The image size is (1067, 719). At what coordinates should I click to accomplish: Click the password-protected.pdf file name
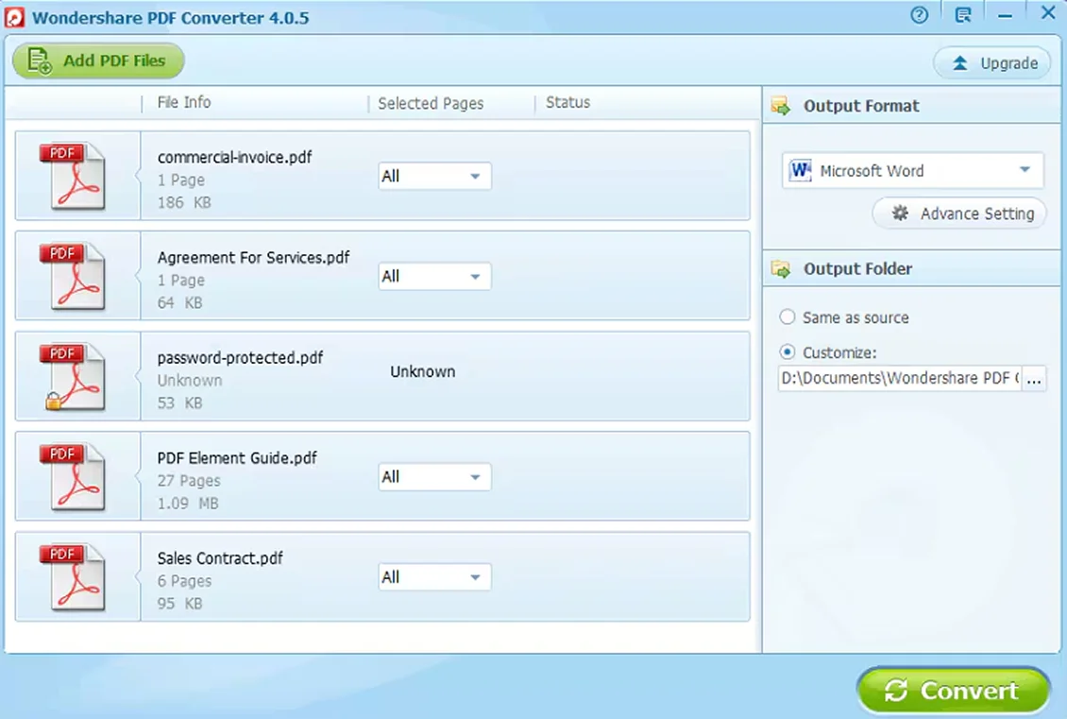click(x=240, y=358)
